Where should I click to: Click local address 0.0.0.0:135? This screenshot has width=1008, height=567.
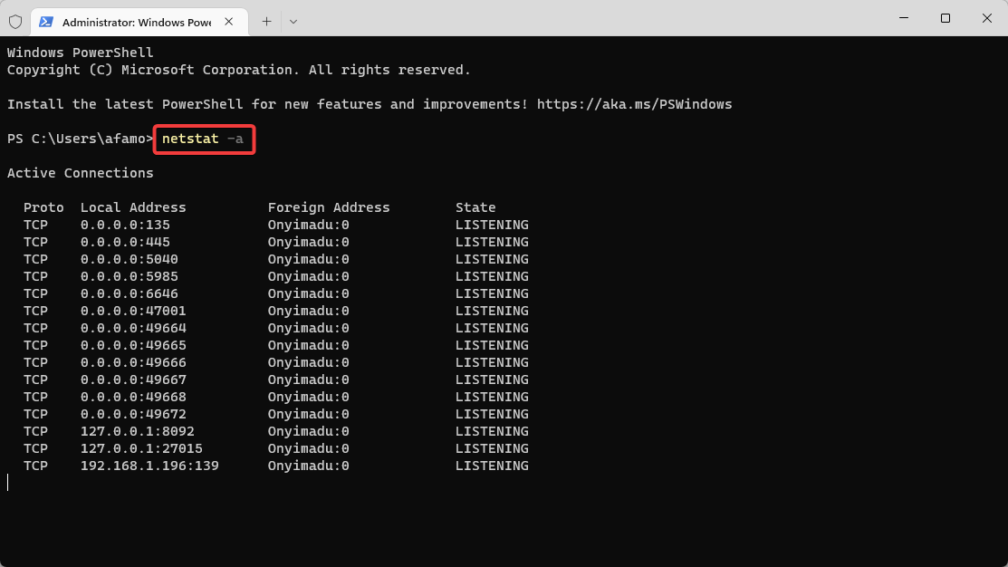tap(125, 225)
